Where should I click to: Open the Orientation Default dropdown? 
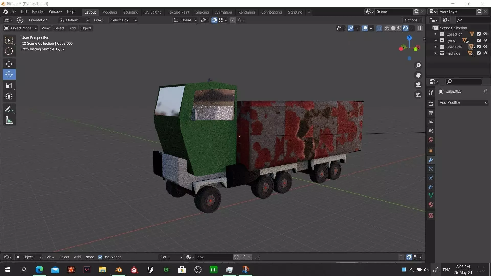[74, 20]
